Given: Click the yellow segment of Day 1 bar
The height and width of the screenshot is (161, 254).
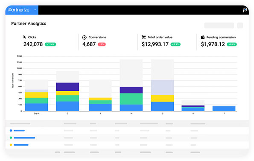Looking at the screenshot, I should tap(36, 95).
